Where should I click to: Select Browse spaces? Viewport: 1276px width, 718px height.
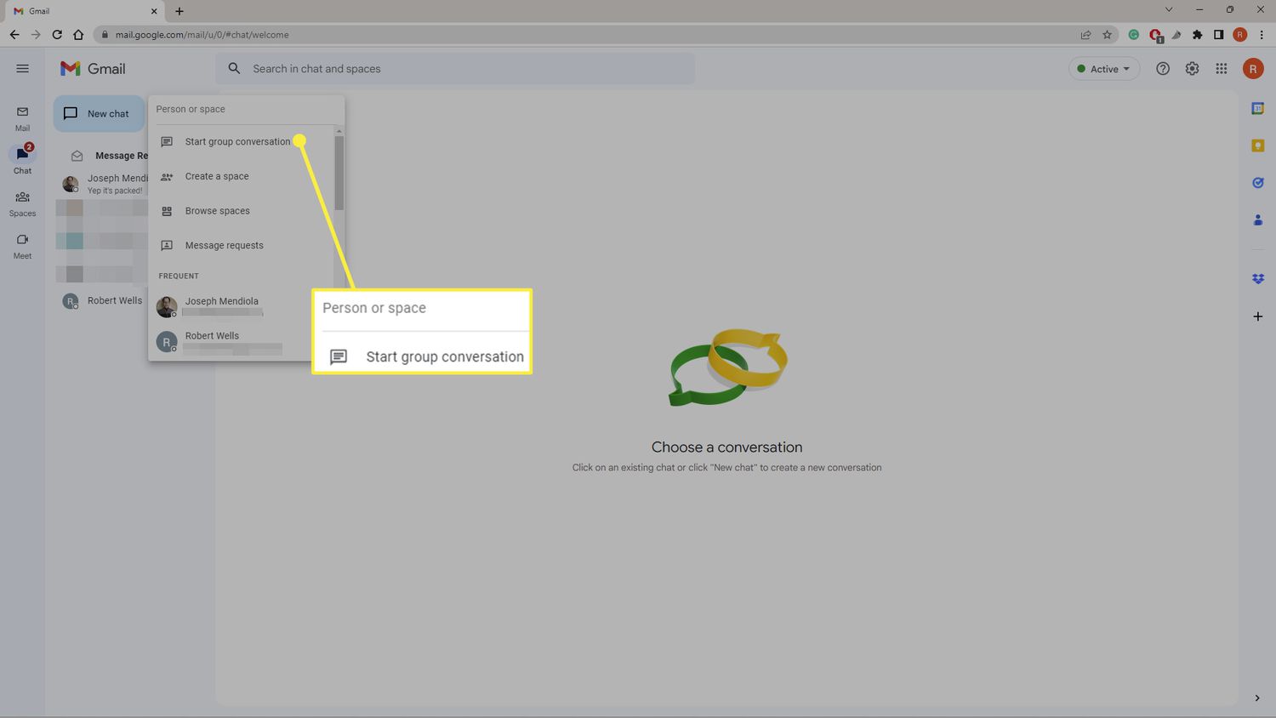click(x=241, y=211)
